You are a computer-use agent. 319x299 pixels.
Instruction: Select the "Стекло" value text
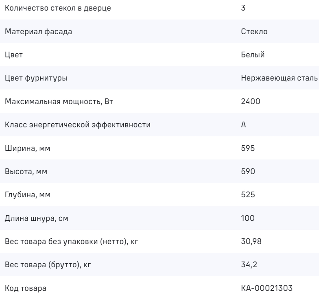(x=254, y=32)
